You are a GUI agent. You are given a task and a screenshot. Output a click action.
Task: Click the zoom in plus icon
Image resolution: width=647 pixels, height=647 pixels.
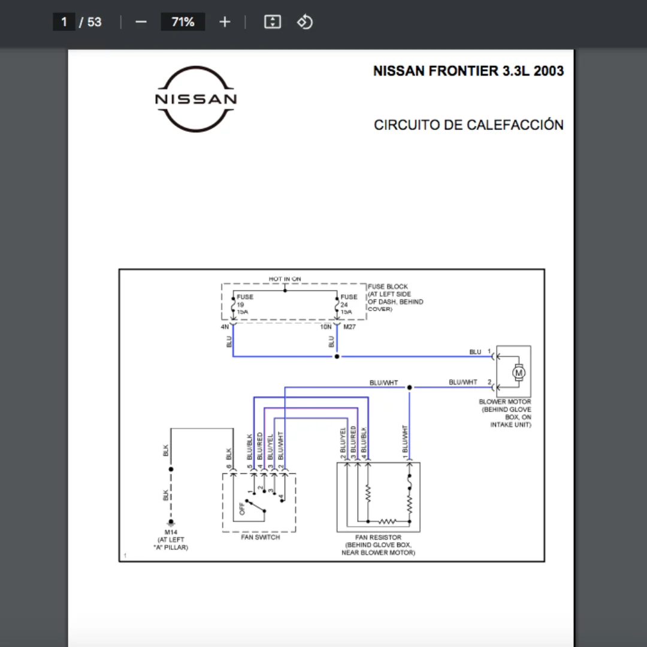point(225,22)
